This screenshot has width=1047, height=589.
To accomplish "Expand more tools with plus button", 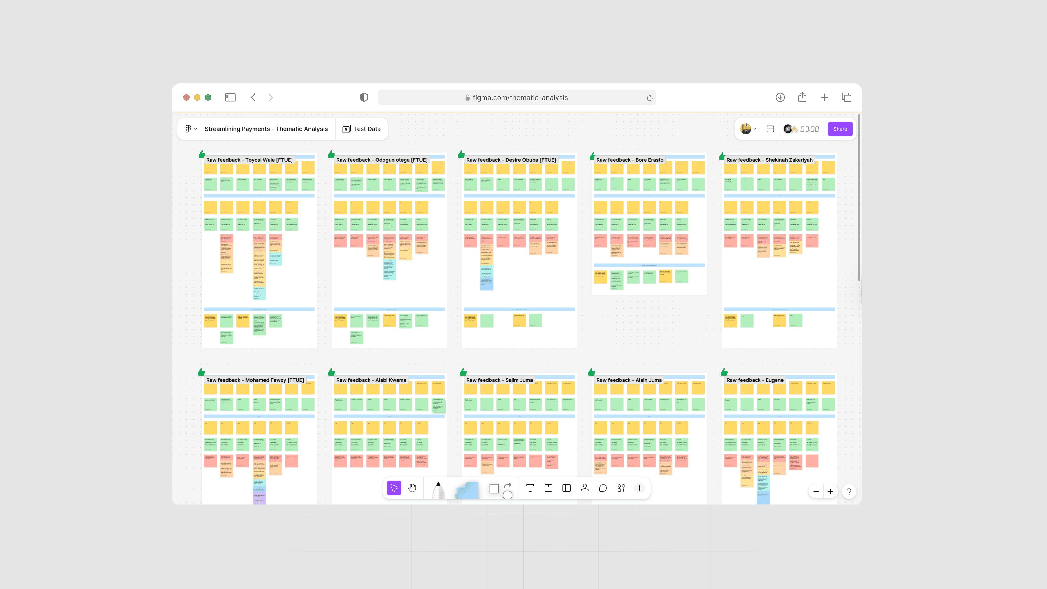I will pos(639,488).
